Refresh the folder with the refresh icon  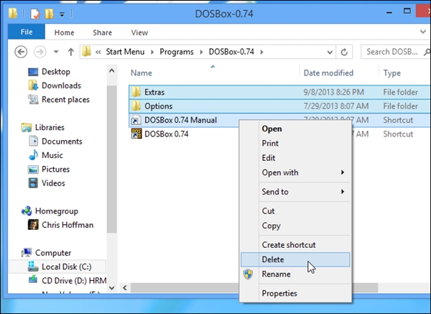[344, 52]
